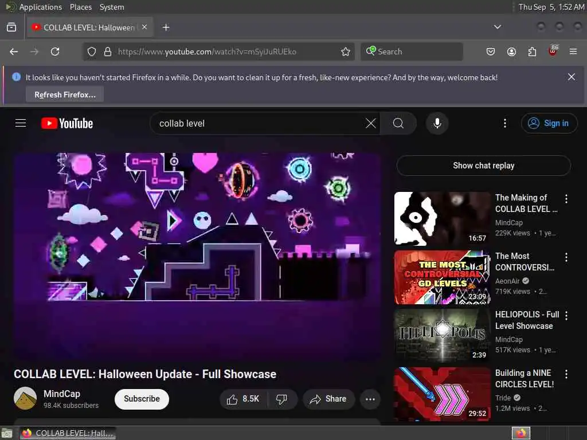
Task: Open MindCap channel avatar
Action: tap(25, 398)
